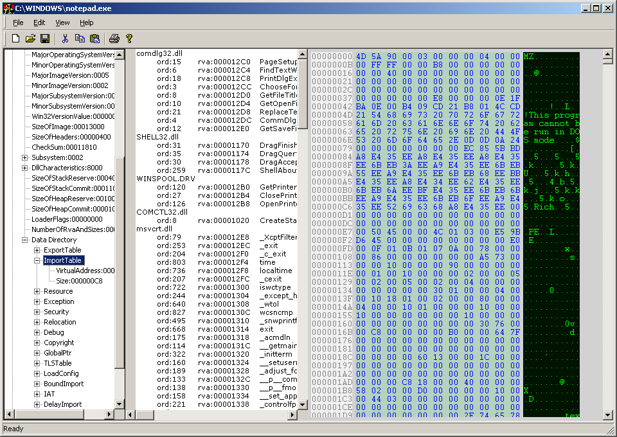Expand the GlobalPtr node
Screen dimensions: 617x437
37,353
